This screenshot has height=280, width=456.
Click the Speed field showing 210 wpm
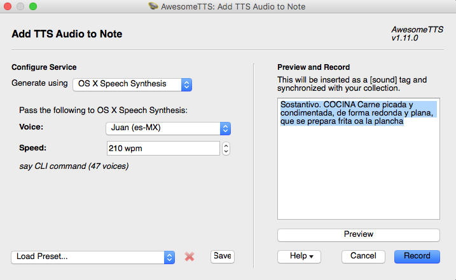[163, 149]
